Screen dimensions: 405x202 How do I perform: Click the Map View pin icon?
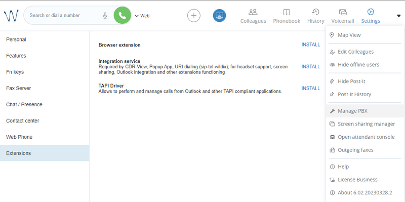pyautogui.click(x=332, y=35)
